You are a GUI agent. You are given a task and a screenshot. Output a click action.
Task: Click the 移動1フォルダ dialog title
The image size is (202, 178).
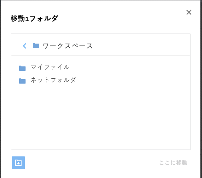34,18
